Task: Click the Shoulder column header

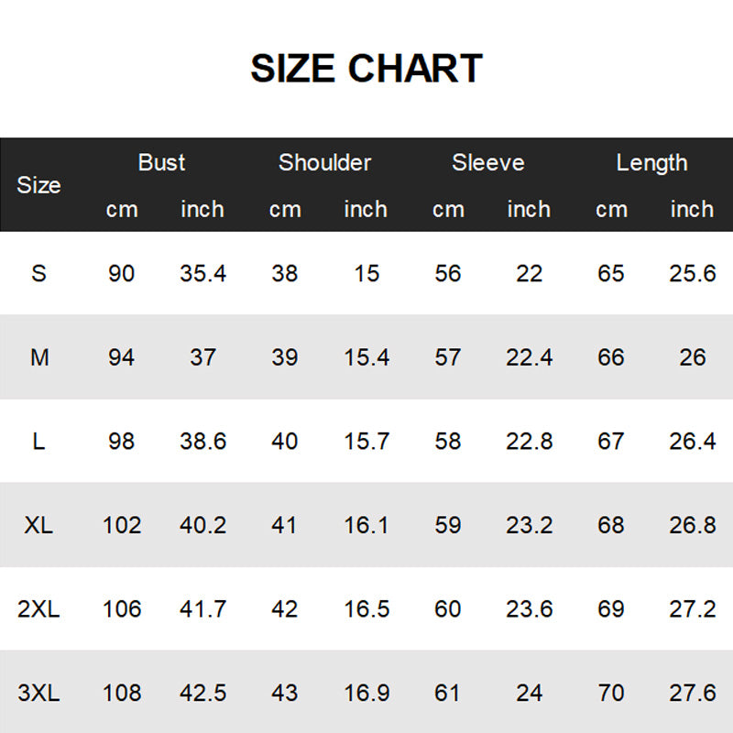Action: pyautogui.click(x=324, y=163)
